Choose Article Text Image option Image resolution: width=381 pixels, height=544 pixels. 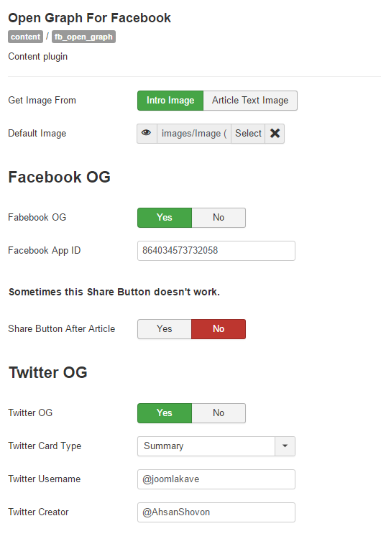pyautogui.click(x=250, y=101)
